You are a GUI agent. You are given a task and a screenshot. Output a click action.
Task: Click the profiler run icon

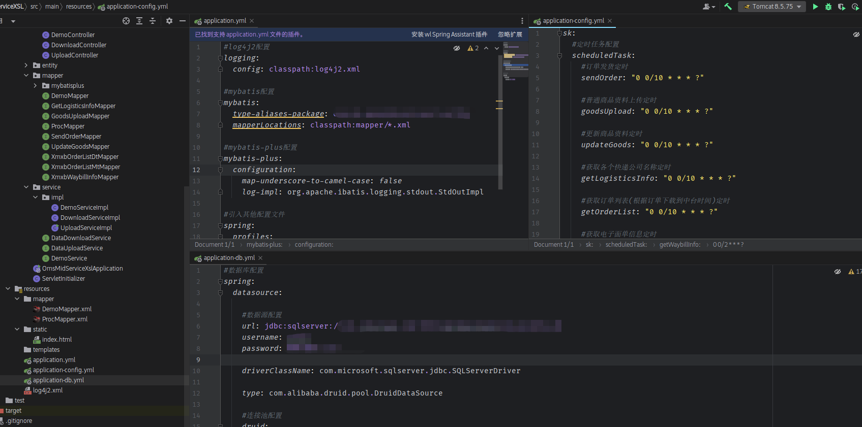[855, 7]
